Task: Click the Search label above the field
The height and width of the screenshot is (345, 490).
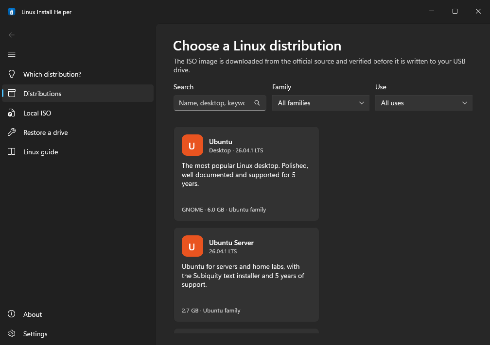Action: [x=183, y=87]
